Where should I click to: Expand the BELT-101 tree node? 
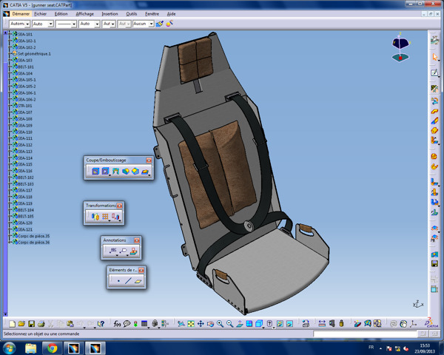coord(10,67)
